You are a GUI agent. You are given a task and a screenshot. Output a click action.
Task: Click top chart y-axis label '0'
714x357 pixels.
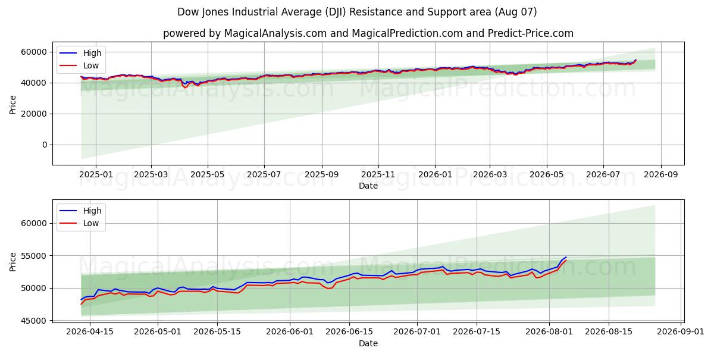pos(45,145)
